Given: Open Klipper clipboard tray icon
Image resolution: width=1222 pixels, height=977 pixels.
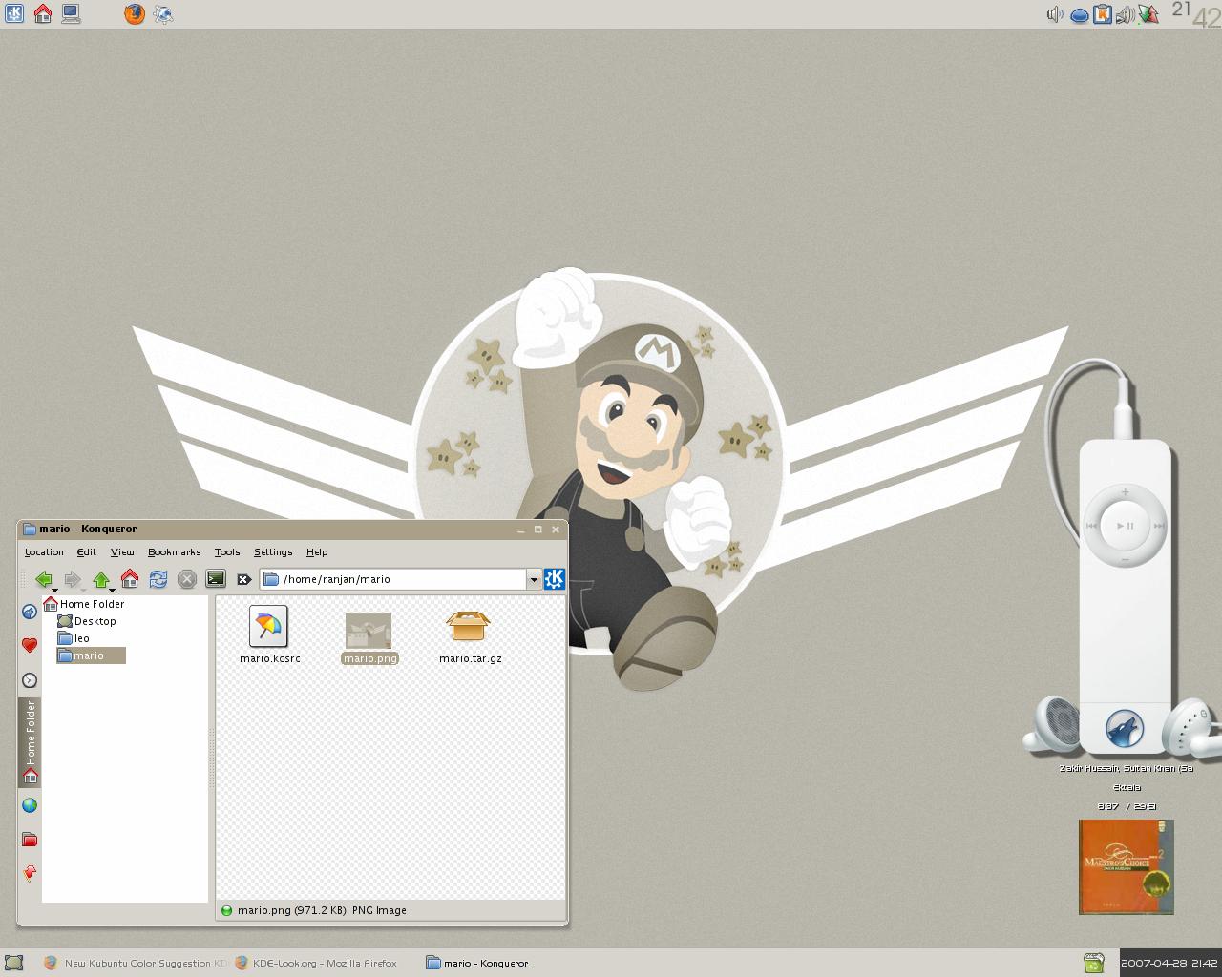Looking at the screenshot, I should [1103, 14].
